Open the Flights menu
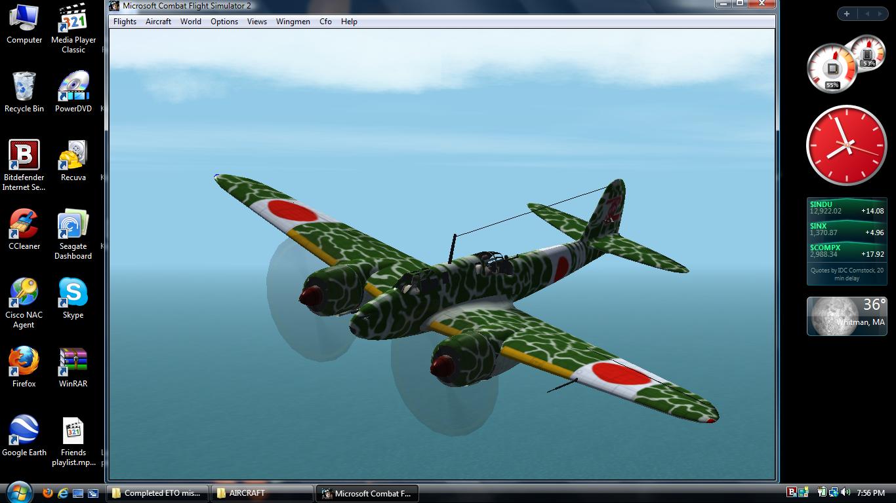896x503 pixels. [125, 22]
